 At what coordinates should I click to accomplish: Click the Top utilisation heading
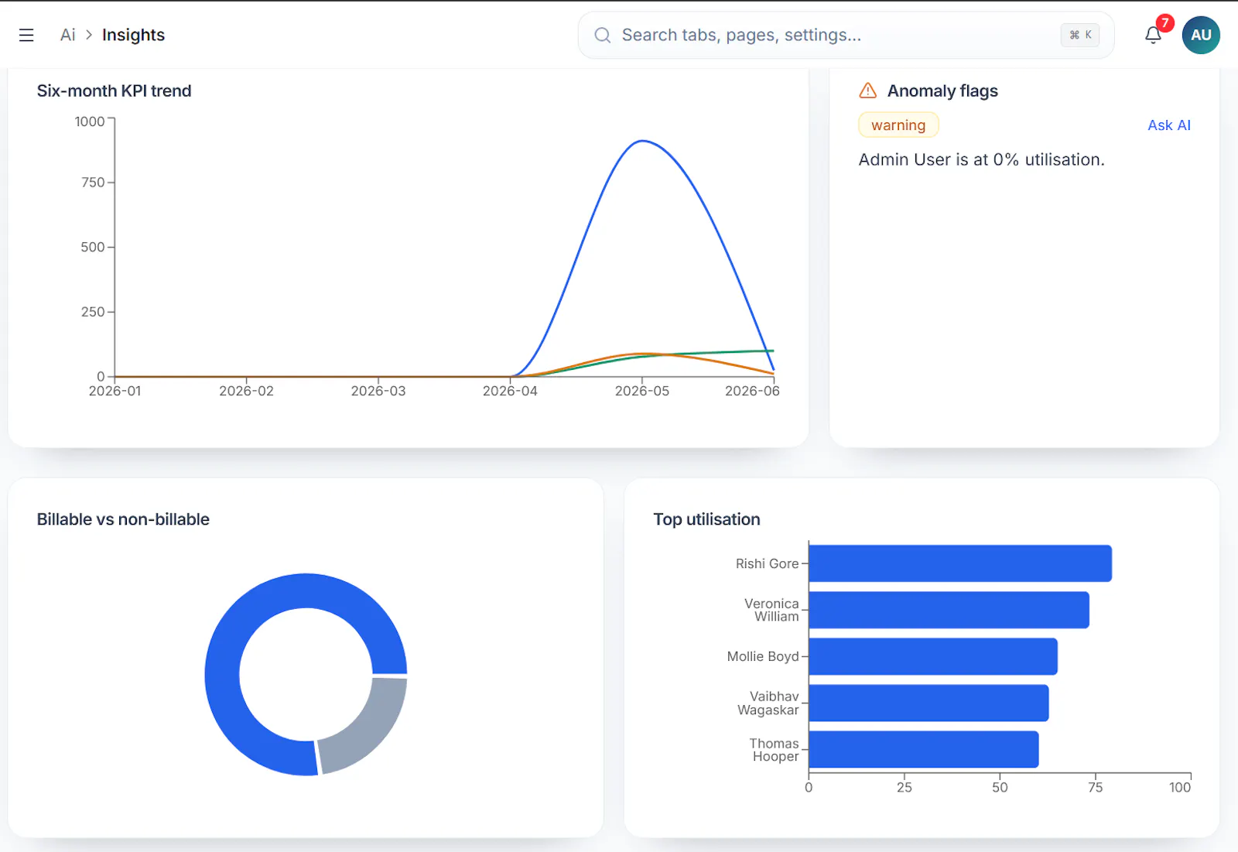(706, 519)
